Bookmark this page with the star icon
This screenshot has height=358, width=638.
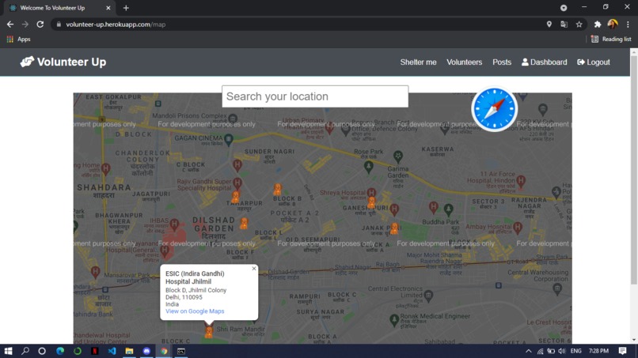(579, 24)
